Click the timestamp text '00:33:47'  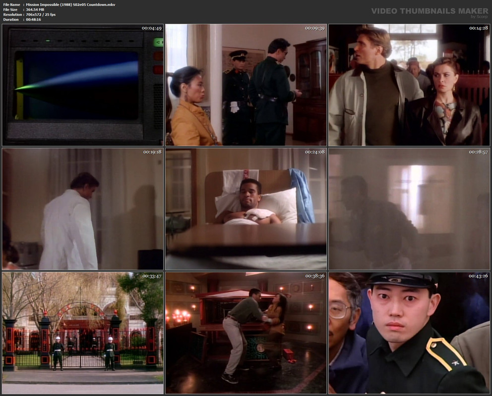point(152,276)
